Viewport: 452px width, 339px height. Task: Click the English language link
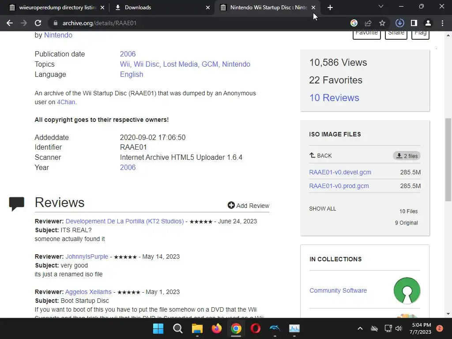click(x=132, y=74)
